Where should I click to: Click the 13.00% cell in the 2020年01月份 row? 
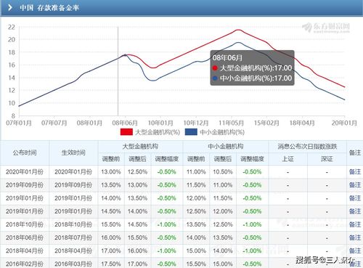point(111,172)
